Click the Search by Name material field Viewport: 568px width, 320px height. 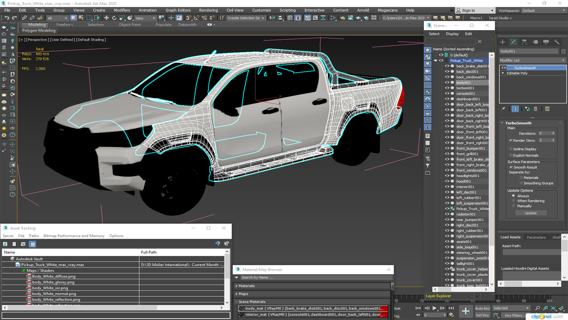pos(316,278)
